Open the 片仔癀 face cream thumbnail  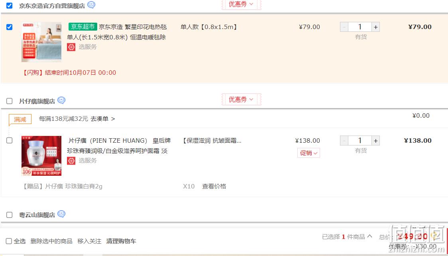[x=41, y=156]
